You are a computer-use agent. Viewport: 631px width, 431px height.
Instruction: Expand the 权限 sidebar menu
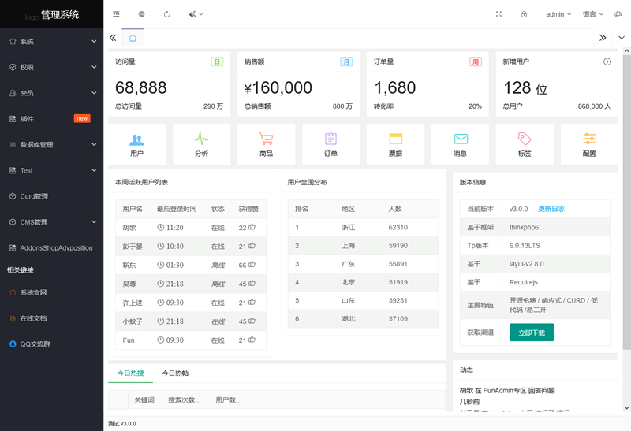[51, 67]
